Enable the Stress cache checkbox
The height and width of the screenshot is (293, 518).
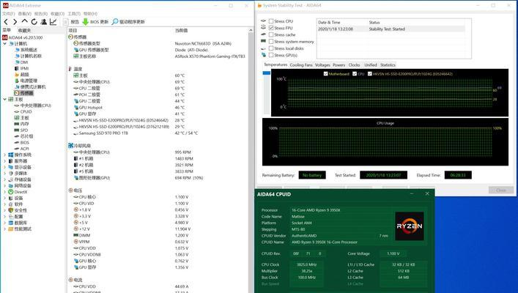point(271,34)
